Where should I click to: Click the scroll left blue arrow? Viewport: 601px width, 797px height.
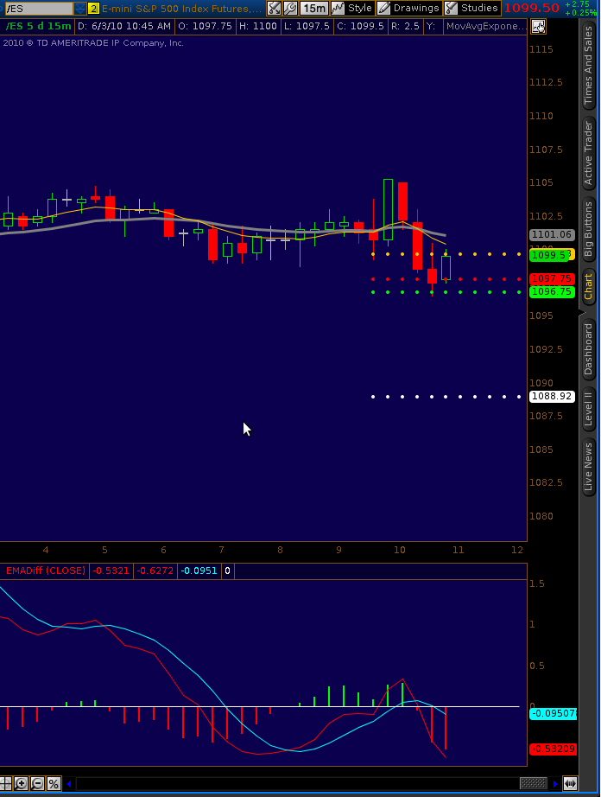[x=69, y=784]
